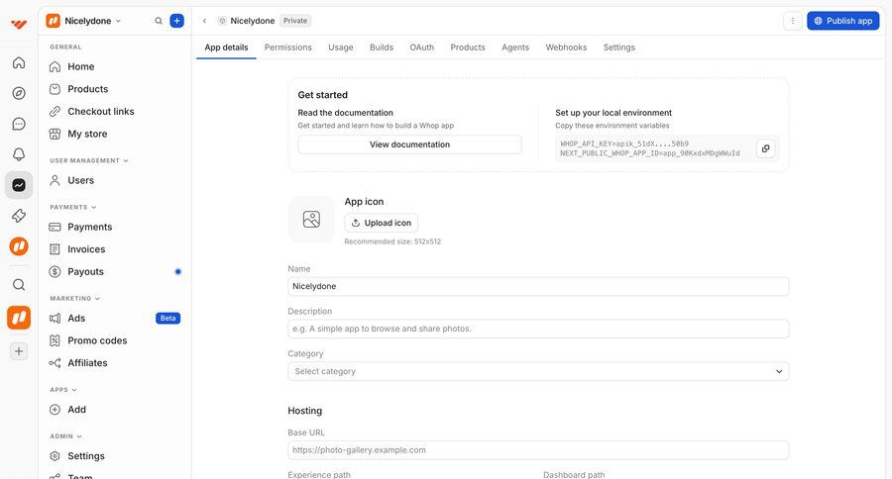The height and width of the screenshot is (479, 892).
Task: Click the Upload icon button
Action: pyautogui.click(x=381, y=223)
